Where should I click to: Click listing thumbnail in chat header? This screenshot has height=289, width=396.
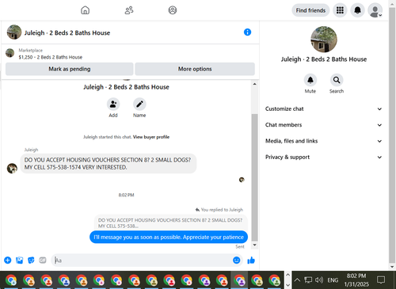click(x=14, y=32)
